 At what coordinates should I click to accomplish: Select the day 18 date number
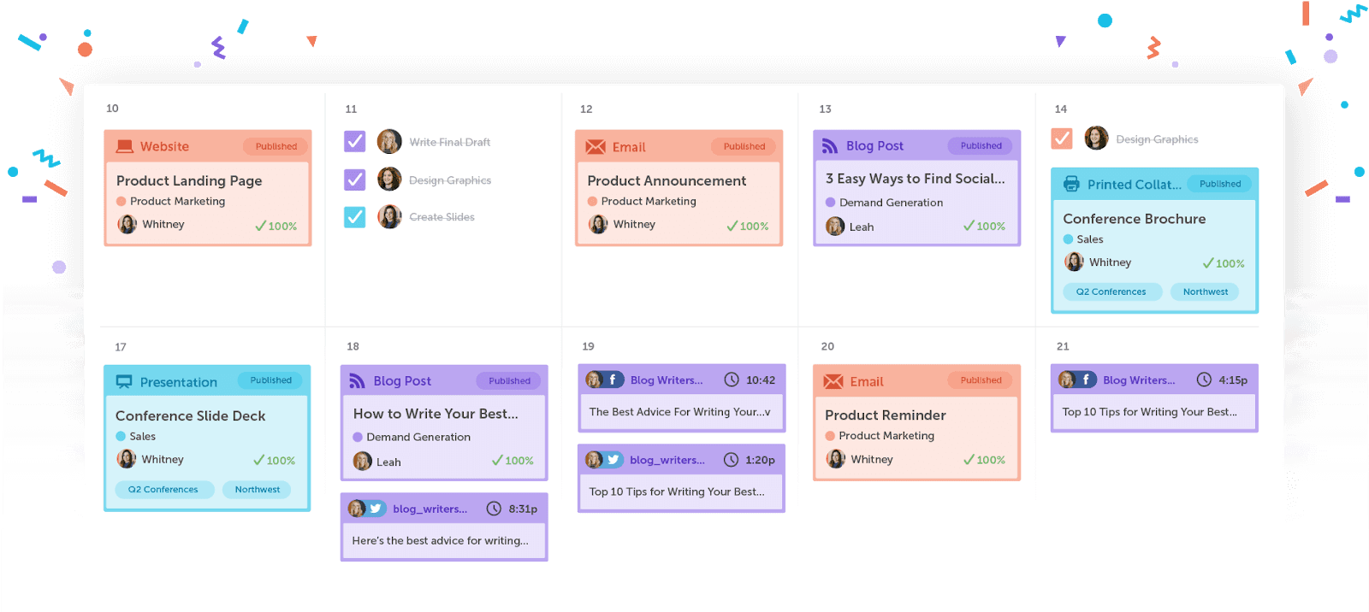click(x=353, y=346)
